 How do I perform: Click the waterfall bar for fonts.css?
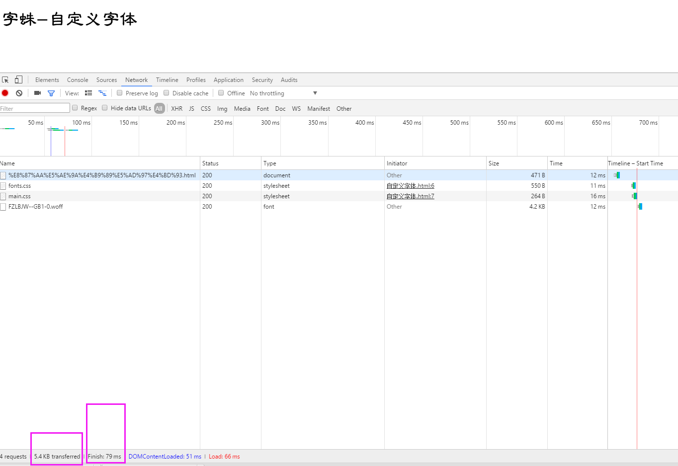tap(634, 186)
